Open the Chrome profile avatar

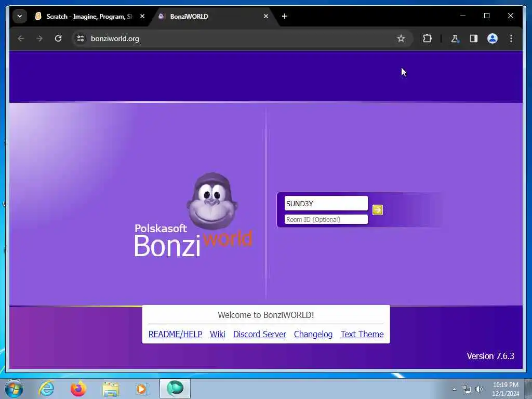tap(493, 38)
